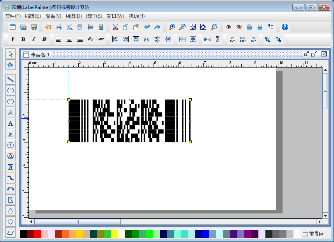Image resolution: width=334 pixels, height=242 pixels.
Task: Open the 文件(F) menu
Action: 13,16
